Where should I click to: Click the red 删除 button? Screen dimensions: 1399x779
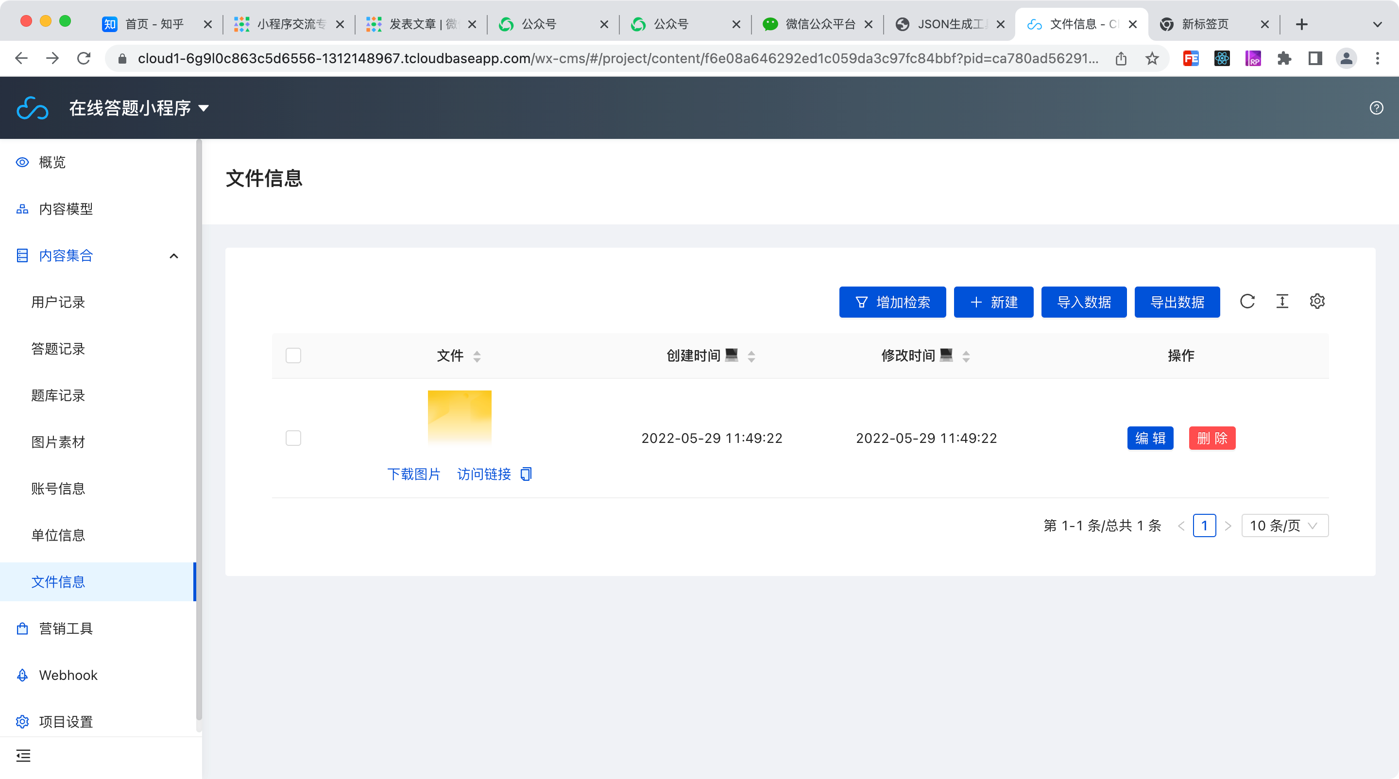[x=1211, y=438]
